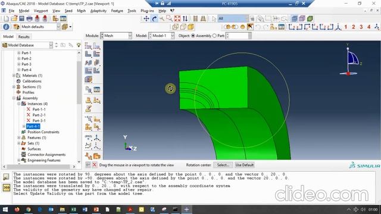The height and width of the screenshot is (214, 381).
Task: Click the previous step back arrow button
Action: click(88, 165)
